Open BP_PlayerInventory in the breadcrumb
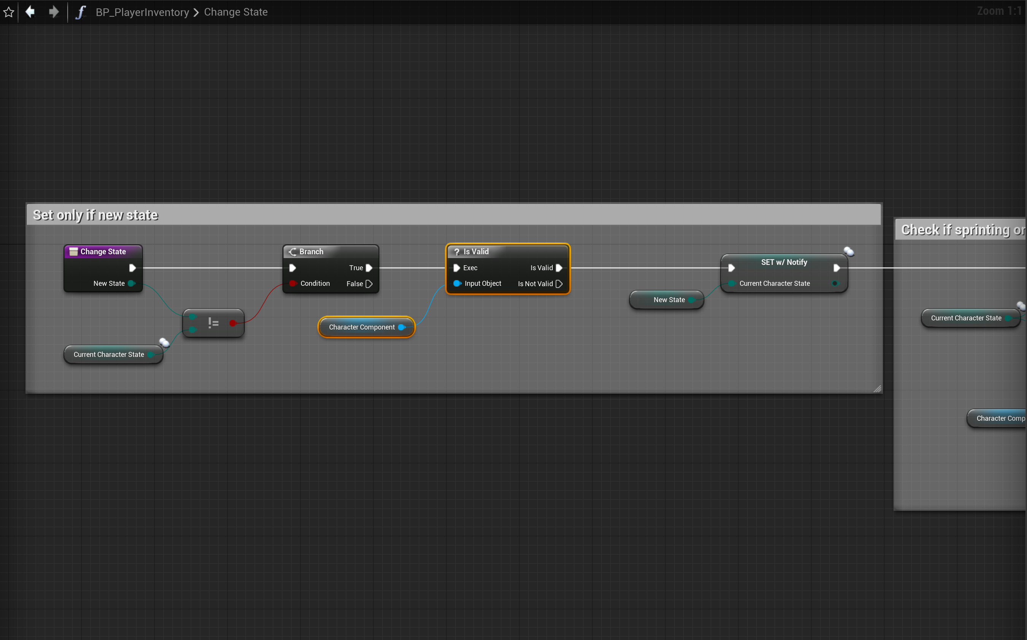 tap(142, 12)
